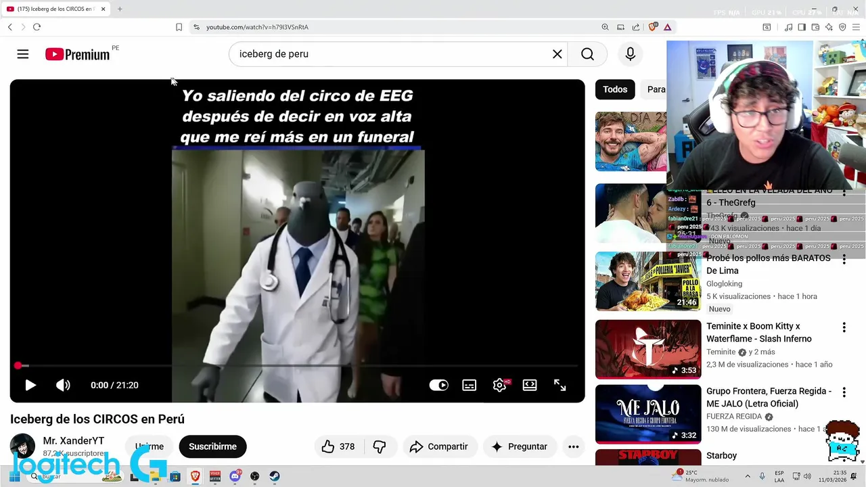Open the Brave Shields lion icon

pyautogui.click(x=652, y=27)
